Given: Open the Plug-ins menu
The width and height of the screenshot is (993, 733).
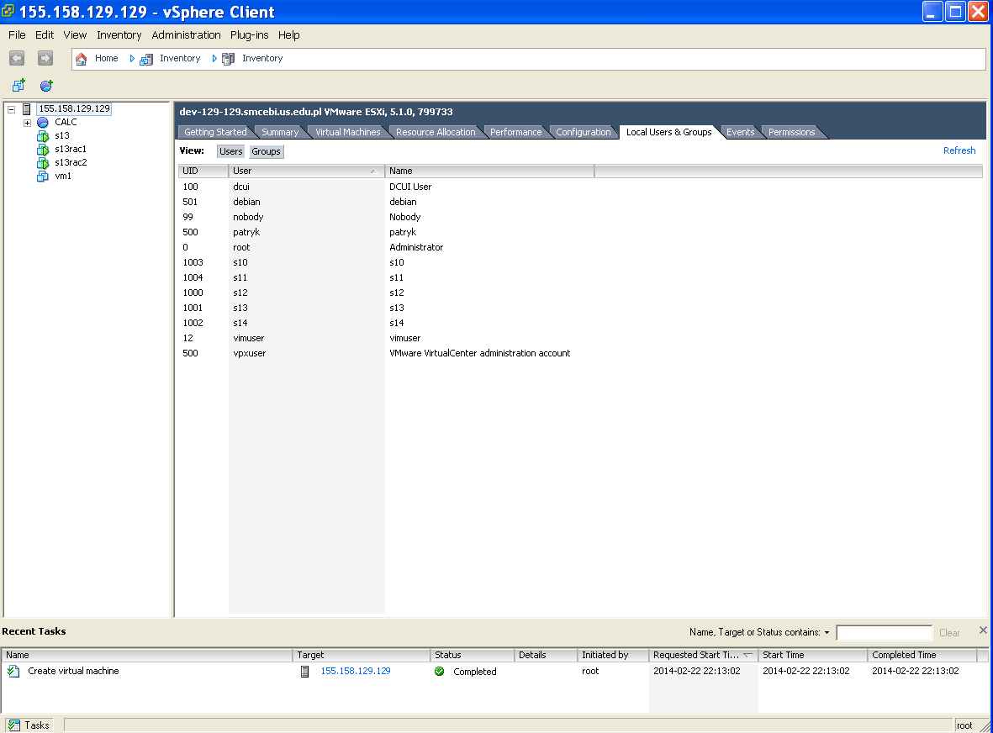Looking at the screenshot, I should (x=250, y=34).
